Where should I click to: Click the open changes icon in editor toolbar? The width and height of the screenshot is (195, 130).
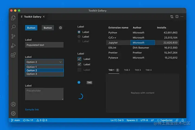[172, 17]
